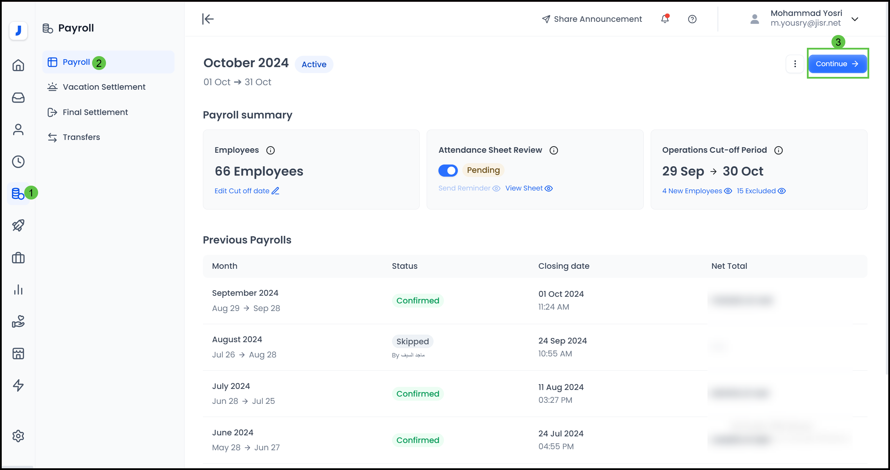
Task: Open the Home dashboard icon
Action: click(18, 65)
